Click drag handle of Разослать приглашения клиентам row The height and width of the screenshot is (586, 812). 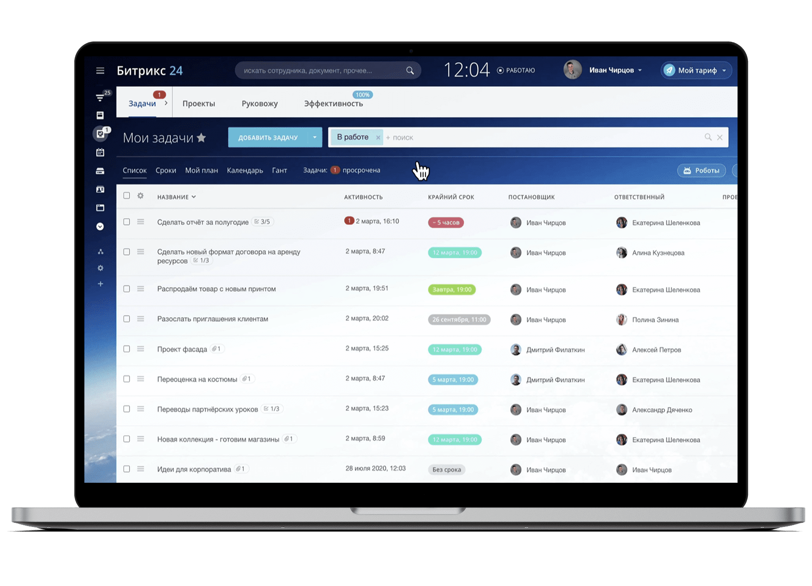[x=141, y=319]
